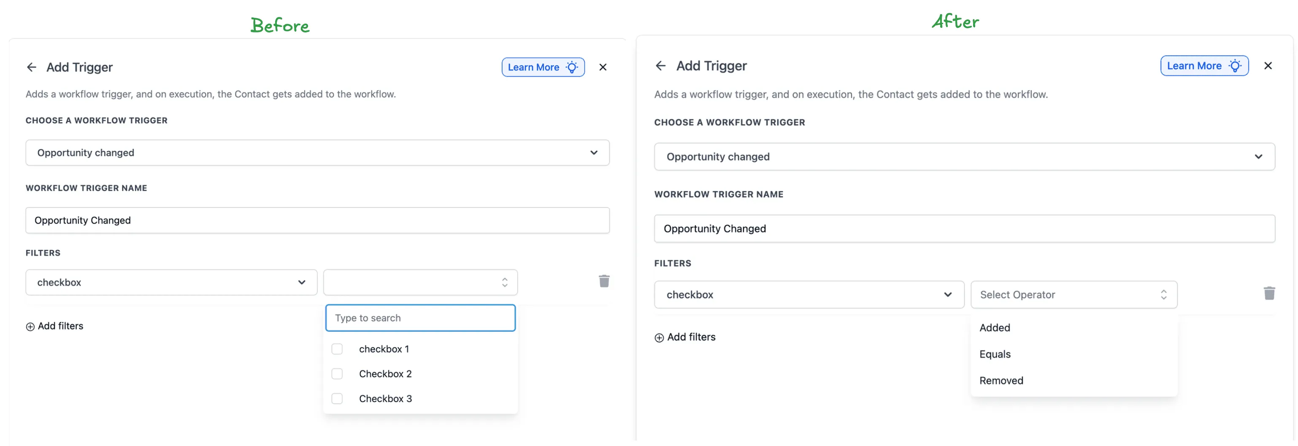Click the Type to search input field
The width and height of the screenshot is (1298, 446).
[x=420, y=317]
